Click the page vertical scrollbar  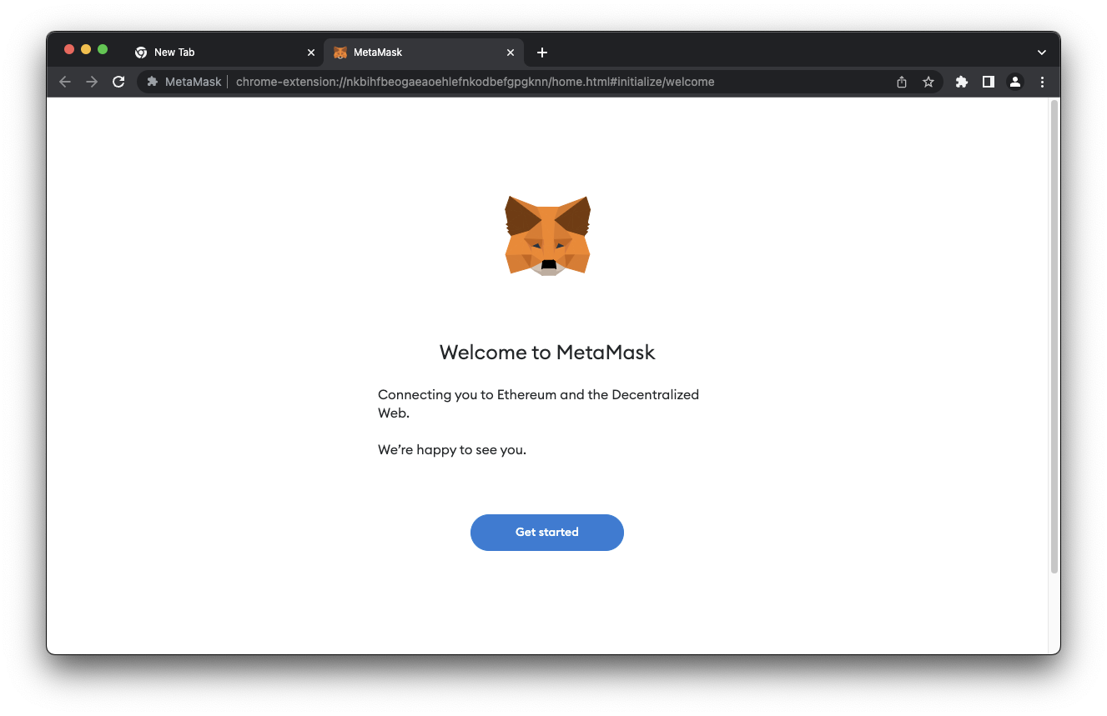point(1054,337)
